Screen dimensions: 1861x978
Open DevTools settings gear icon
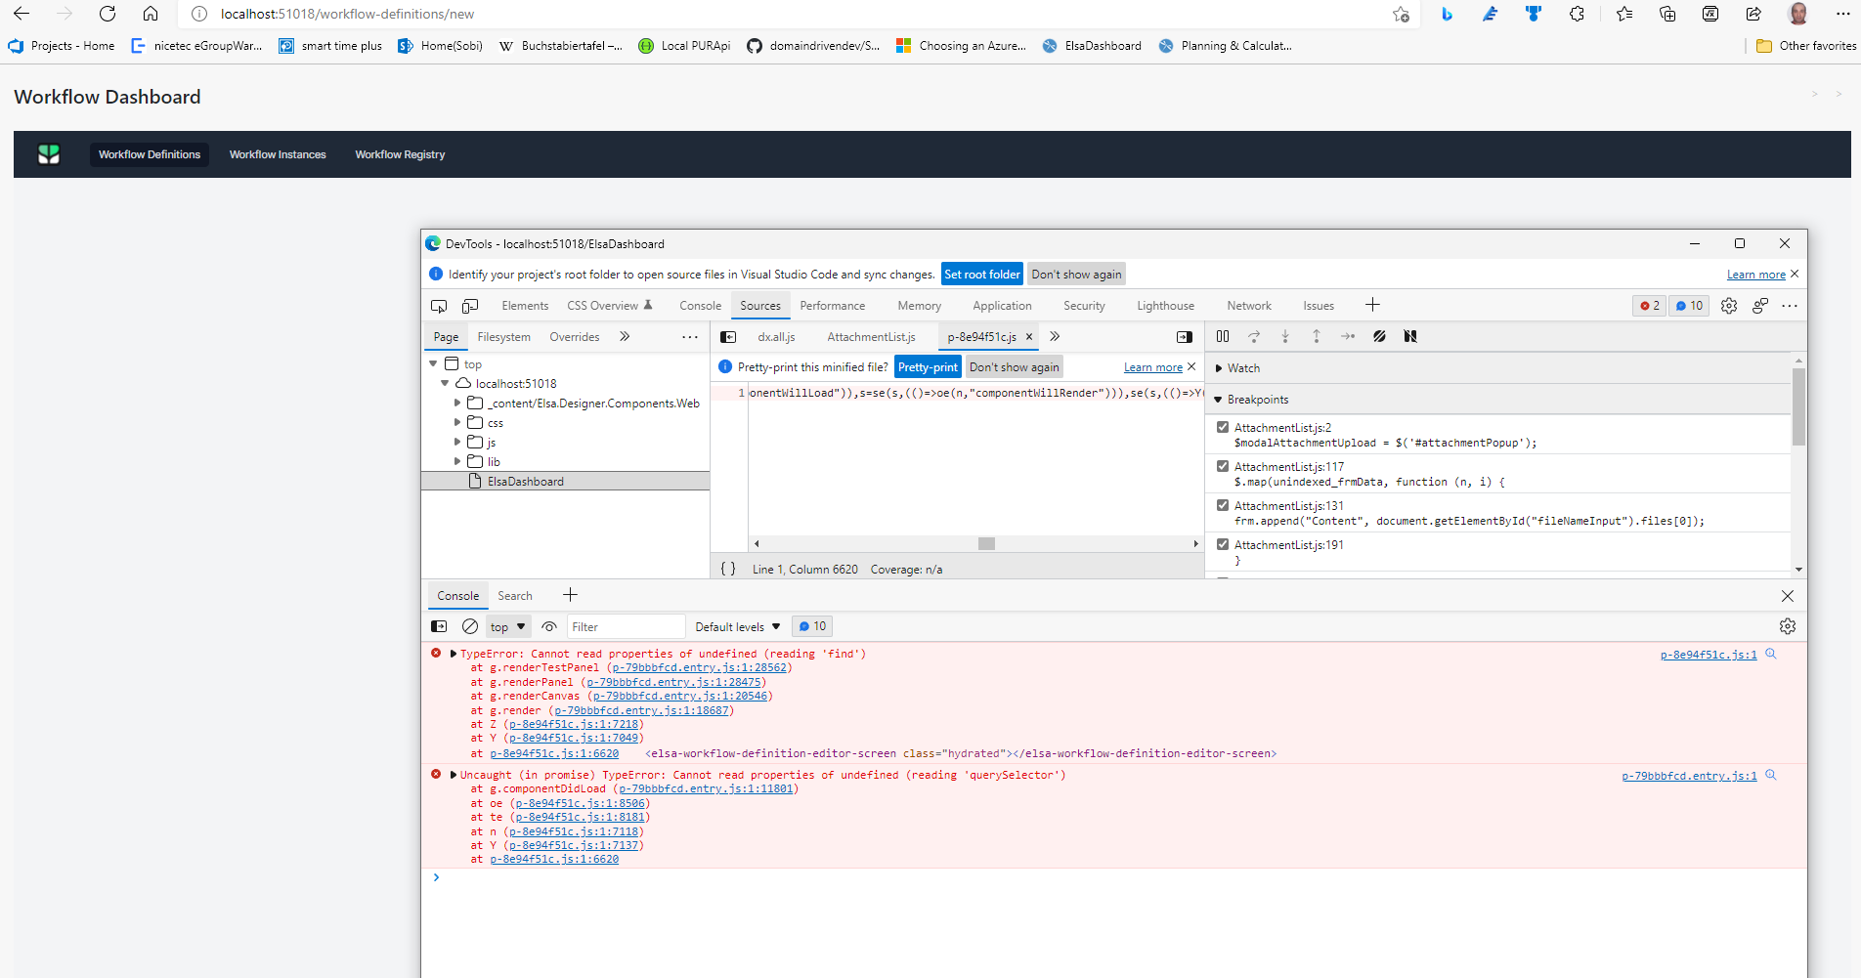coord(1729,306)
